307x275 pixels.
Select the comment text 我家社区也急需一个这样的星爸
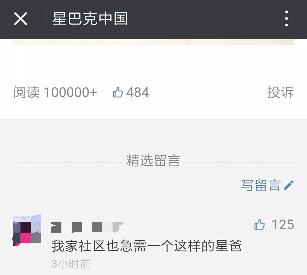[x=147, y=246]
